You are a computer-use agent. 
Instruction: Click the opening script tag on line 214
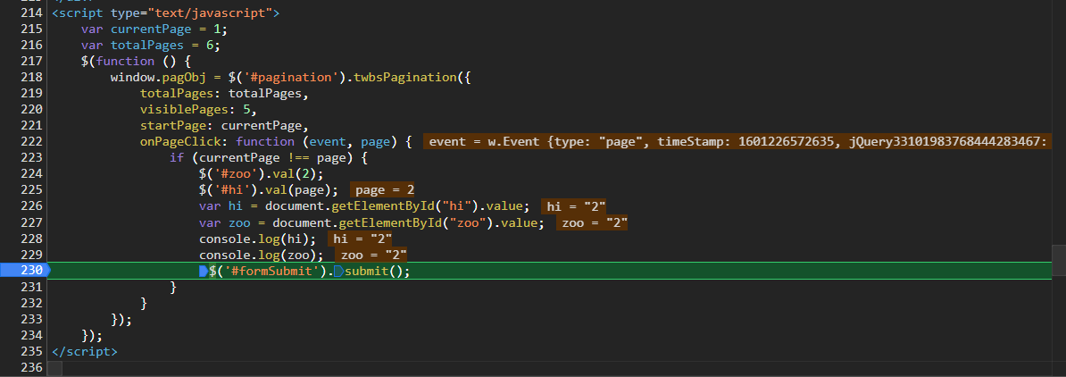(166, 13)
